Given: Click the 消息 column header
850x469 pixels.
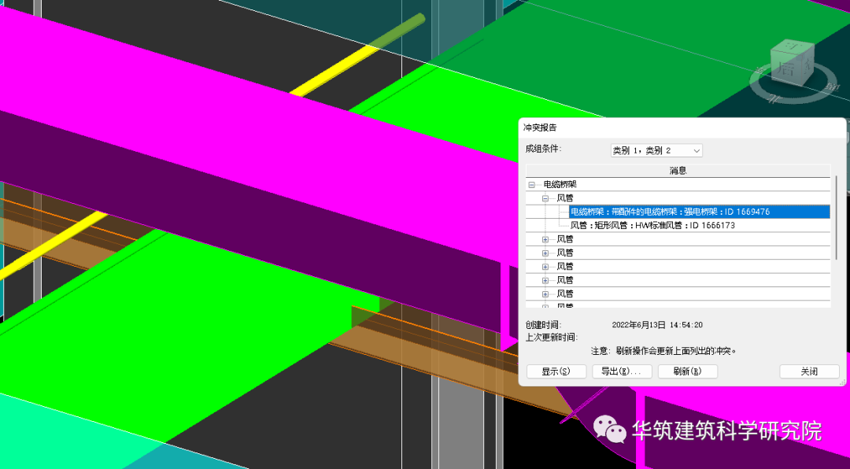Looking at the screenshot, I should (x=678, y=171).
